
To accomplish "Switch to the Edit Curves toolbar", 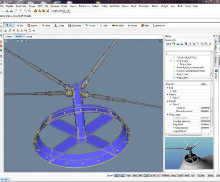I will [75, 26].
